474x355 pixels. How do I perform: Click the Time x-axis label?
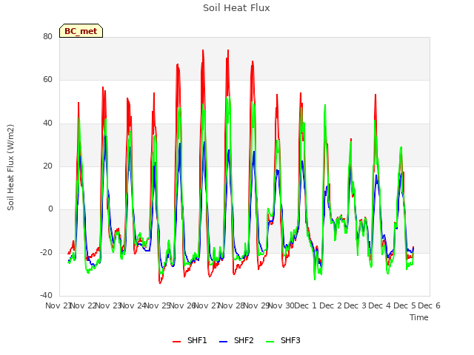(x=419, y=317)
